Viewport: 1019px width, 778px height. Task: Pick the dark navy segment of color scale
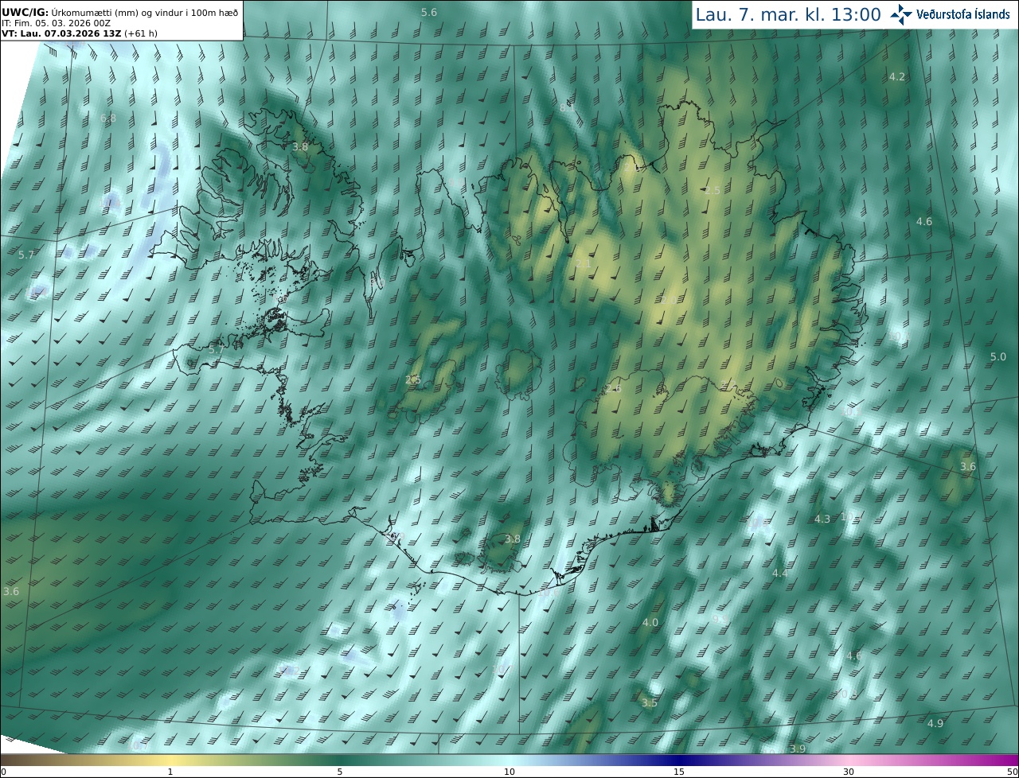click(679, 760)
